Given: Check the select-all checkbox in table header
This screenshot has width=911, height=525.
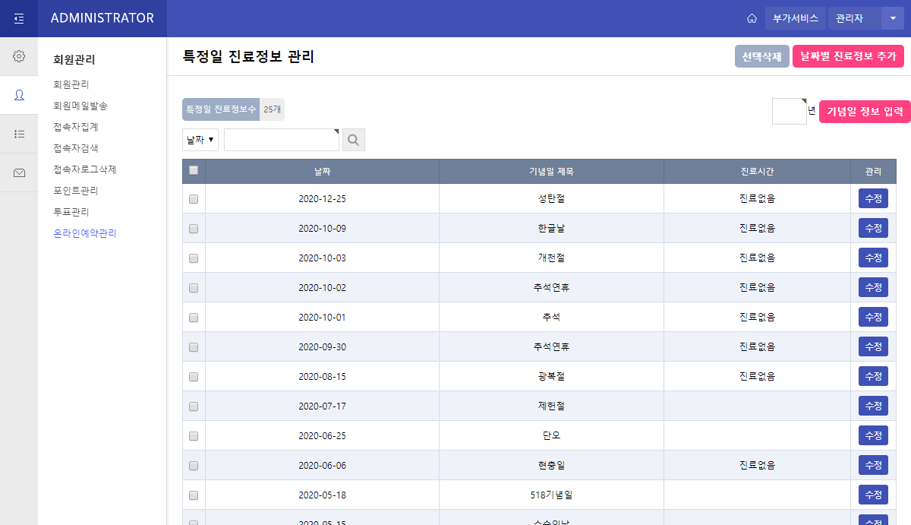Looking at the screenshot, I should coord(194,170).
